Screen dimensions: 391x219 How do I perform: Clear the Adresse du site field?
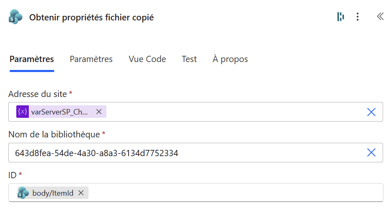click(371, 112)
